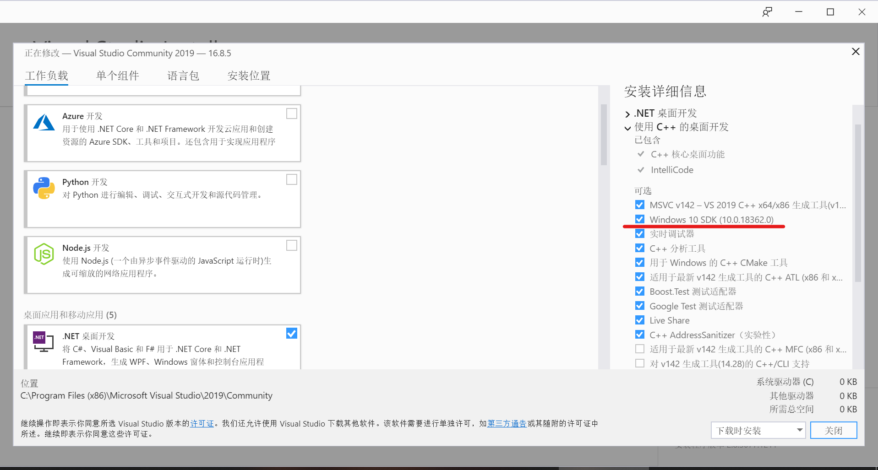
Task: Uncheck the C++ 分析工具 option
Action: click(640, 248)
